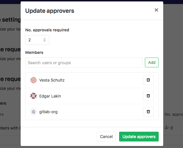Click Vesta Schultz's avatar

point(34,80)
